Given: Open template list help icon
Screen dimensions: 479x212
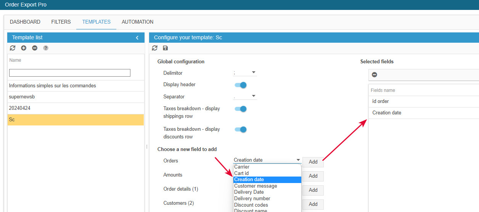Looking at the screenshot, I should point(46,48).
